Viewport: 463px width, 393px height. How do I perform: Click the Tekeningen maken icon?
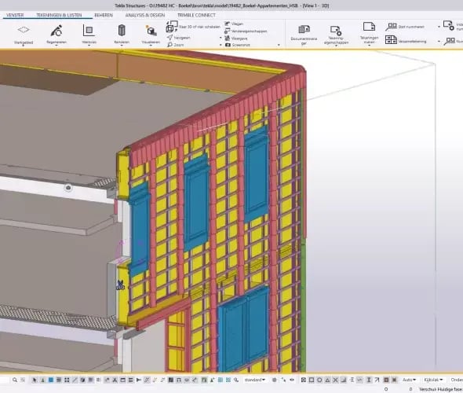[369, 27]
